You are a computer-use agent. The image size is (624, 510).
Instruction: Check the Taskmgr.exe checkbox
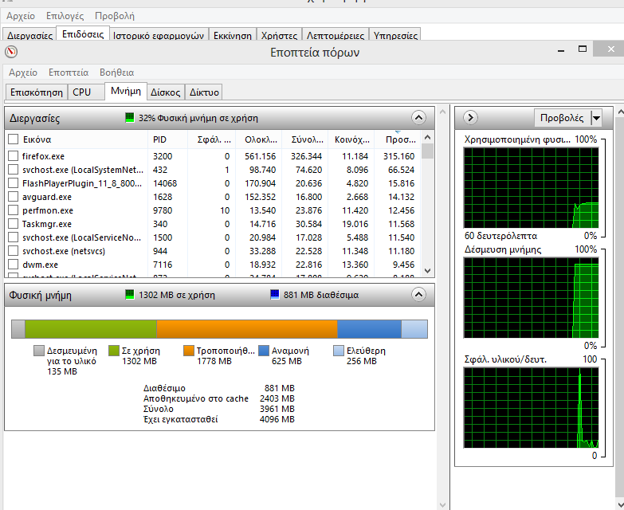13,224
